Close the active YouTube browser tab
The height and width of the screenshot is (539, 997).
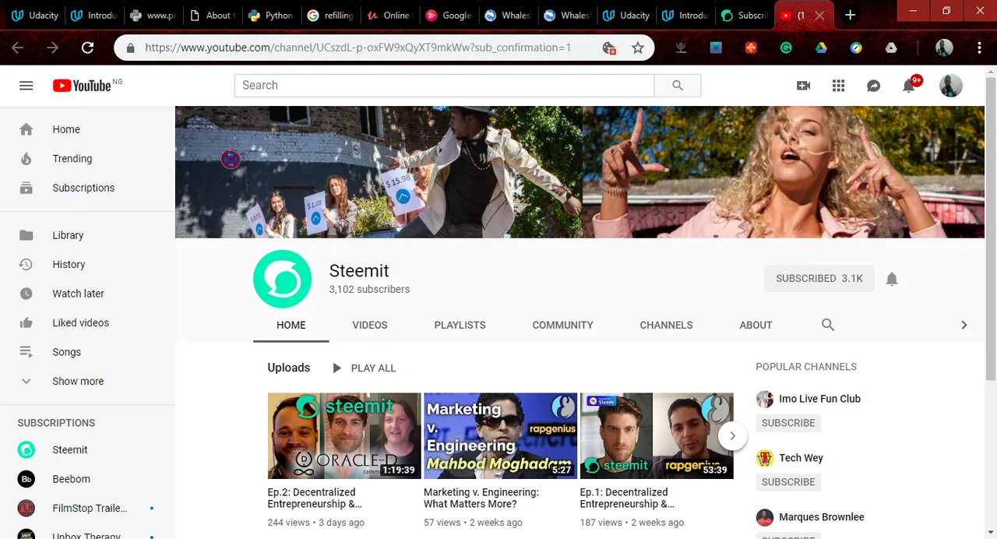tap(819, 15)
